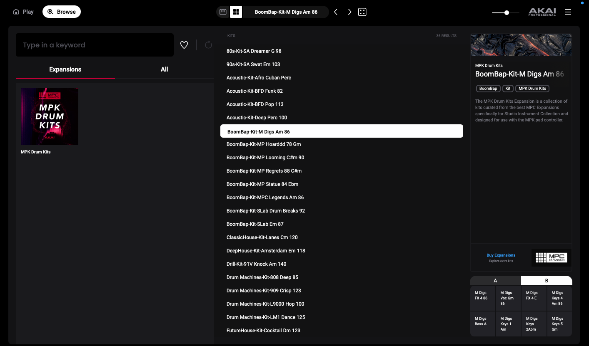
Task: Click the Buy Expansions link
Action: [501, 255]
